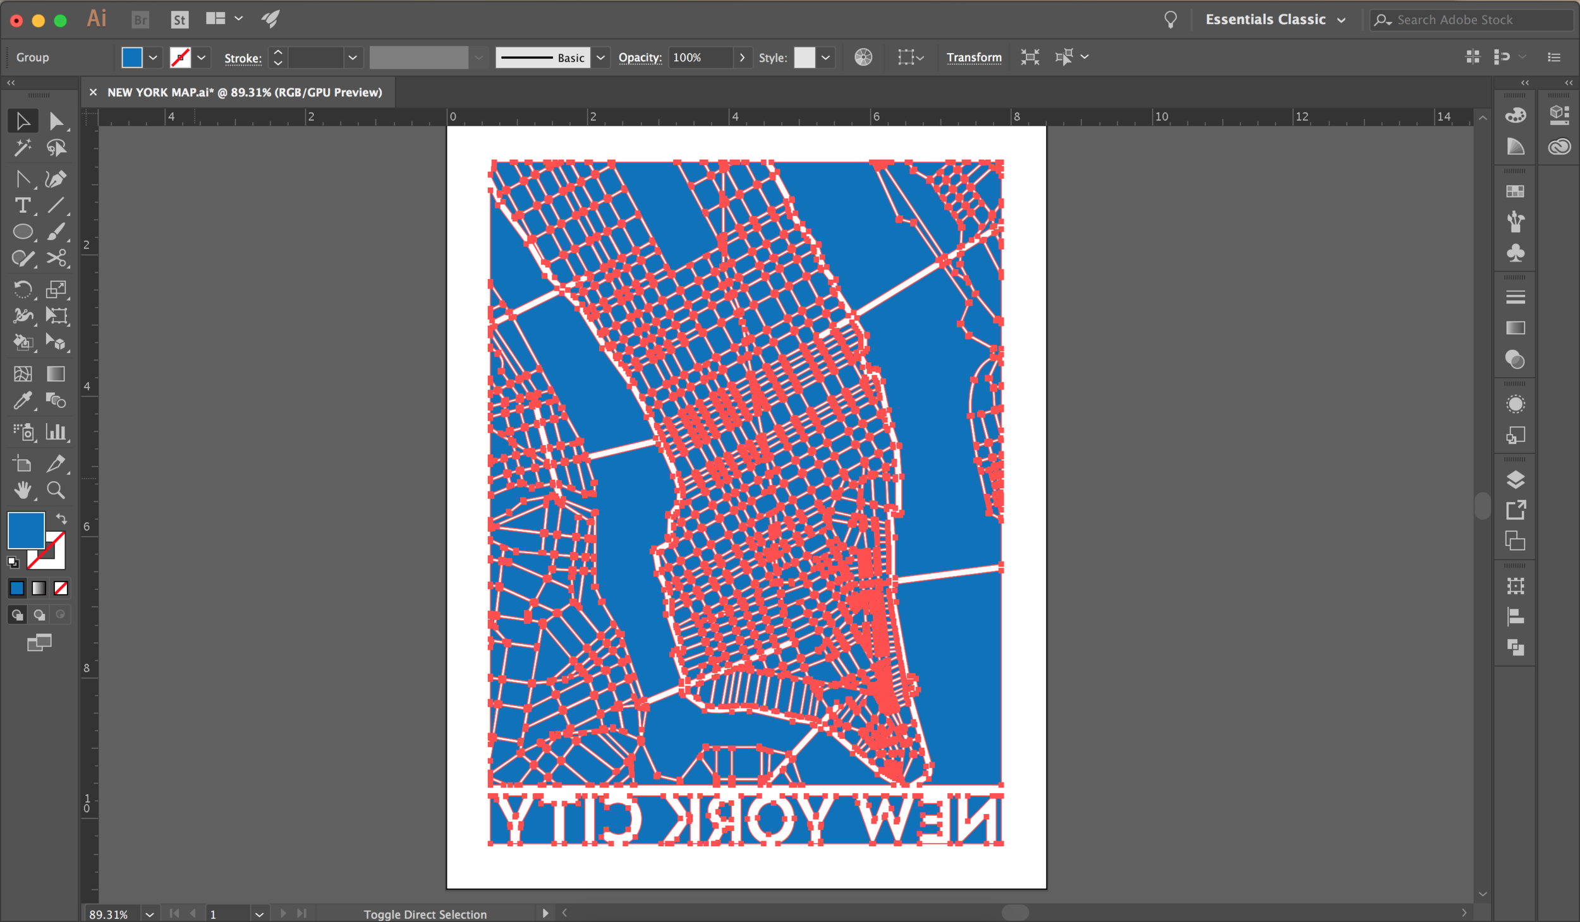Screen dimensions: 1580x922
Task: Click the opacity 100% input field
Action: [700, 57]
